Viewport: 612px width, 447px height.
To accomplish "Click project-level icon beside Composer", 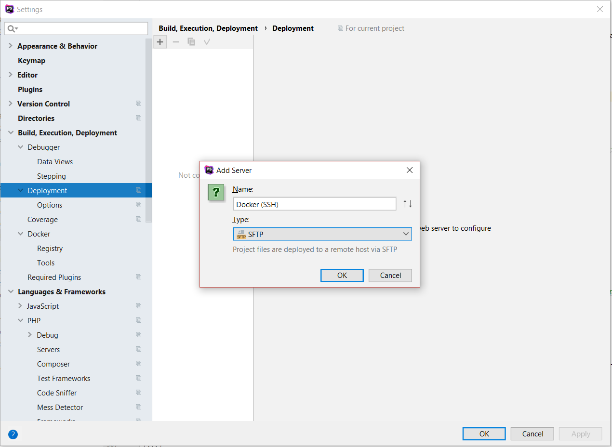I will 139,364.
